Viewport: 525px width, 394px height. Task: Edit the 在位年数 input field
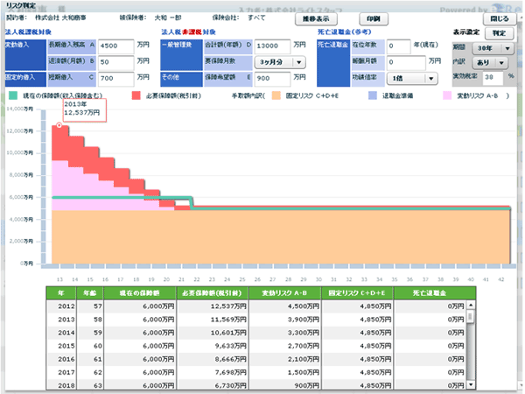click(x=398, y=46)
